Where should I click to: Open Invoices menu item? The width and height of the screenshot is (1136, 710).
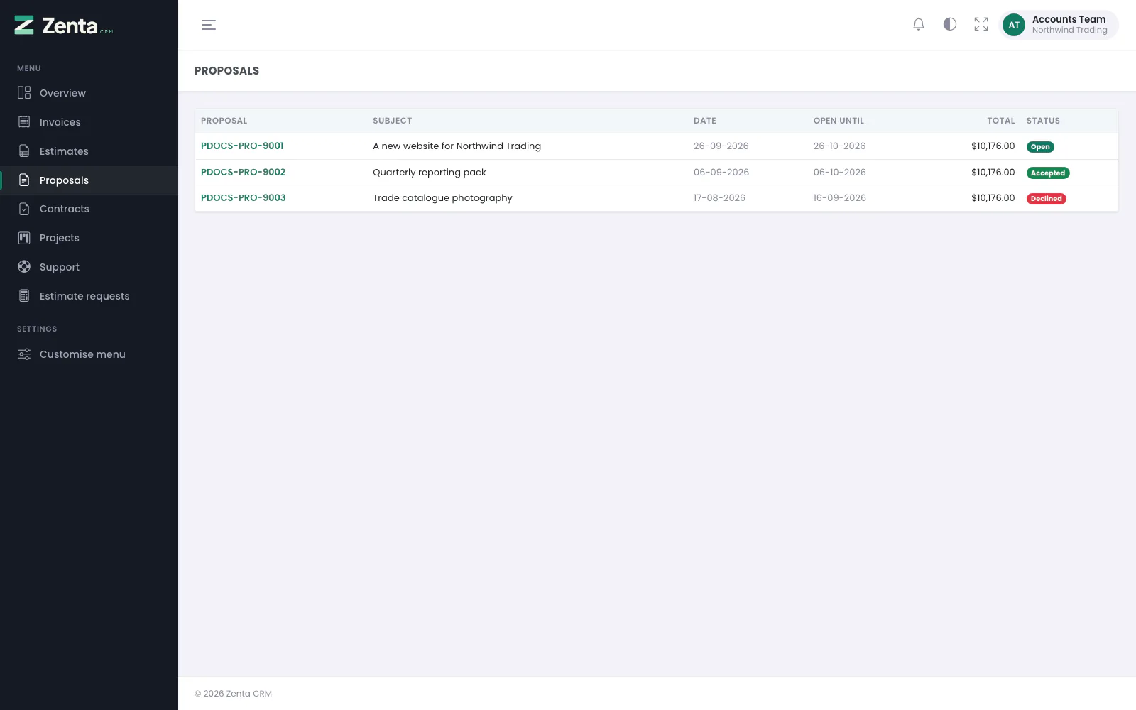coord(60,122)
